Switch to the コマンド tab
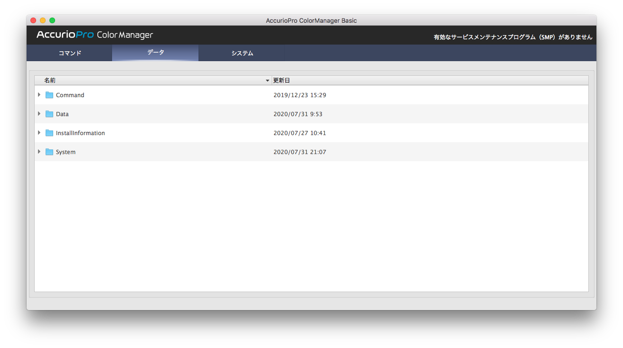This screenshot has width=623, height=348. click(69, 53)
